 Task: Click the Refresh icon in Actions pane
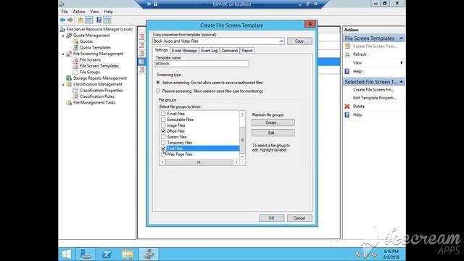[347, 54]
